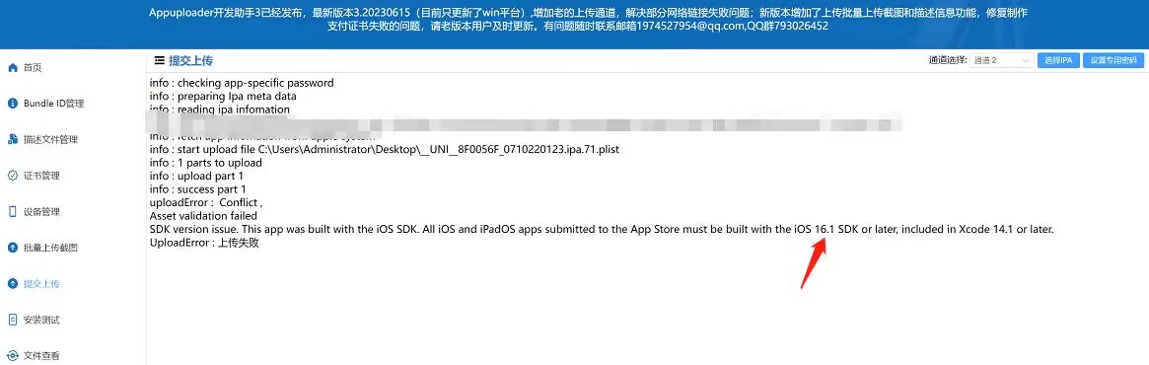The width and height of the screenshot is (1149, 365).
Task: Click the 'uploadError : Conflict' line
Action: [206, 202]
